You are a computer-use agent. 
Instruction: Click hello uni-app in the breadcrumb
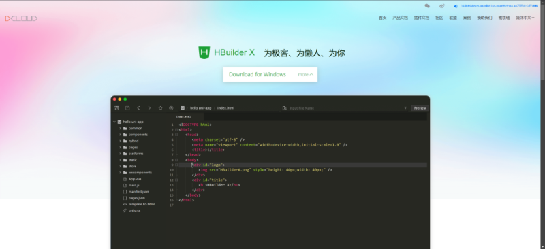click(200, 108)
